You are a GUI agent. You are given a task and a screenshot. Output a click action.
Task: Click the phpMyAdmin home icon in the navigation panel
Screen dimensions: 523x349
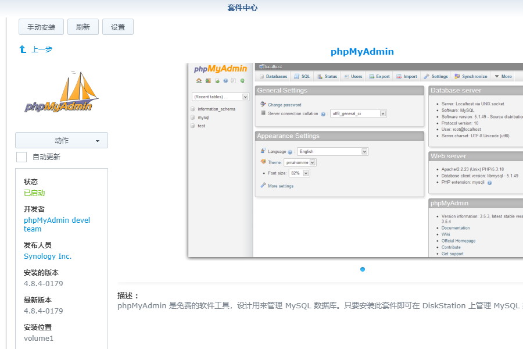pyautogui.click(x=199, y=80)
